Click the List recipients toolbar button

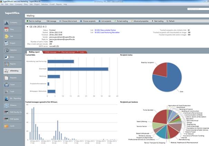pos(105,21)
